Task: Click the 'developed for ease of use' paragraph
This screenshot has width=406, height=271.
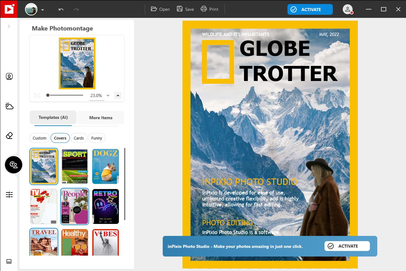Action: (251, 199)
